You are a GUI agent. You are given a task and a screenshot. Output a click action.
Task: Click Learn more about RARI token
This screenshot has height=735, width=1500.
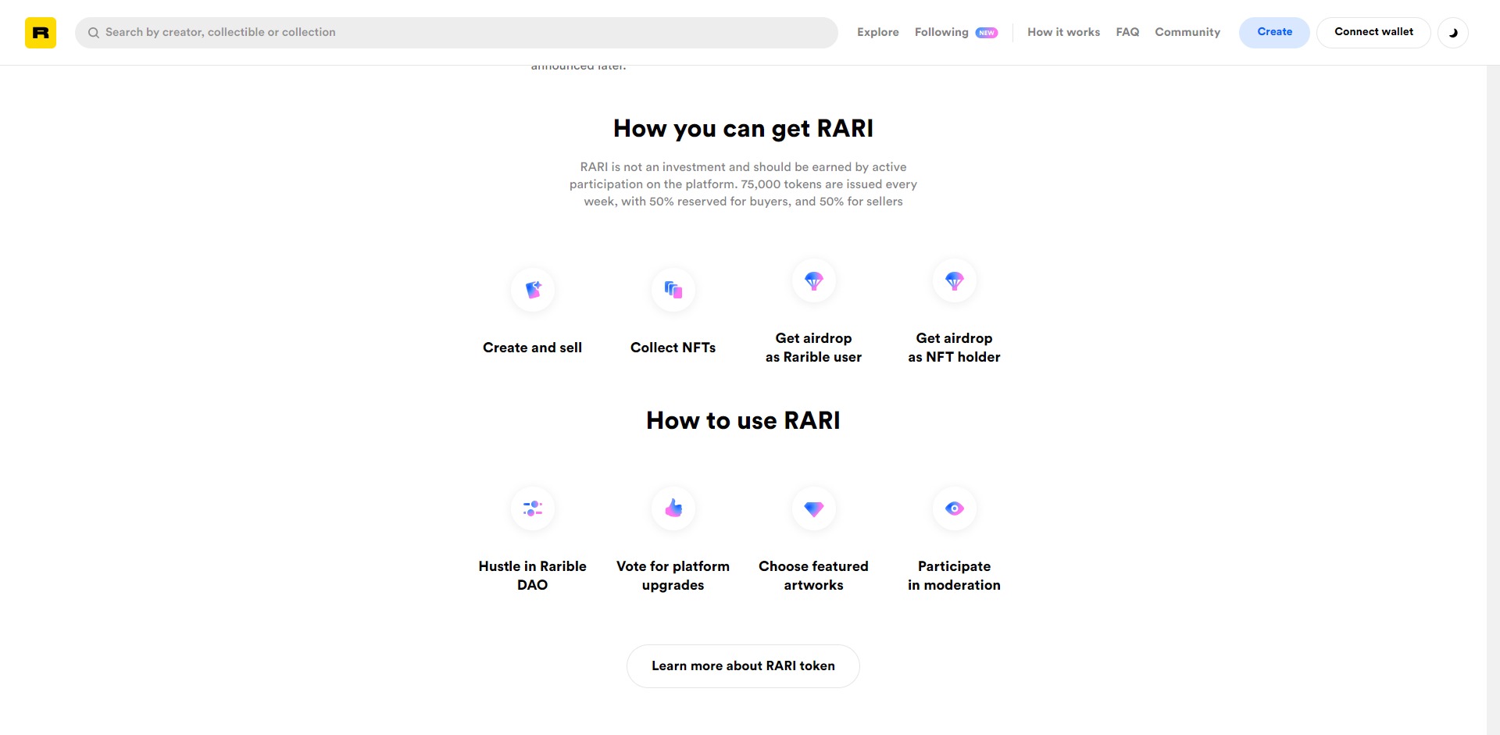(743, 666)
